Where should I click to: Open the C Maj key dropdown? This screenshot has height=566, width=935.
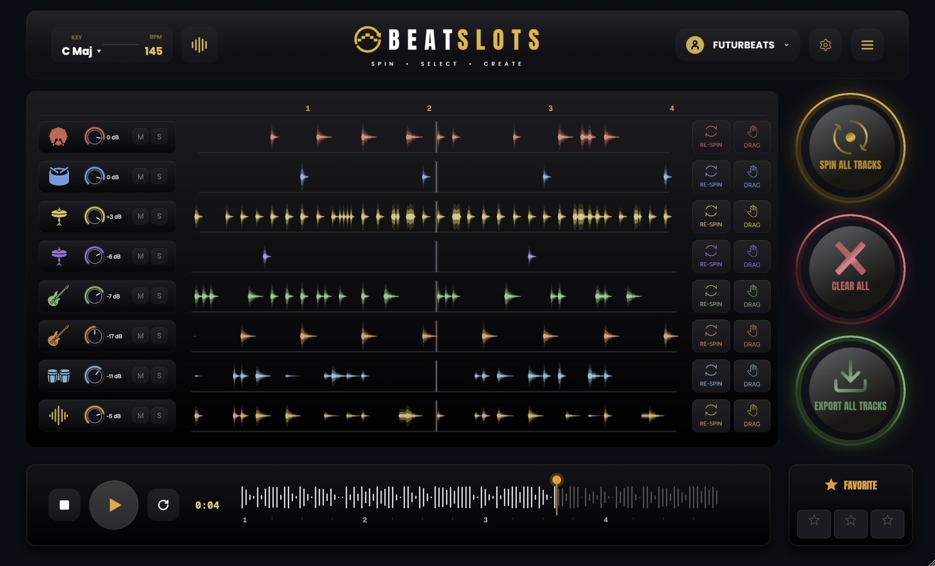pyautogui.click(x=82, y=51)
